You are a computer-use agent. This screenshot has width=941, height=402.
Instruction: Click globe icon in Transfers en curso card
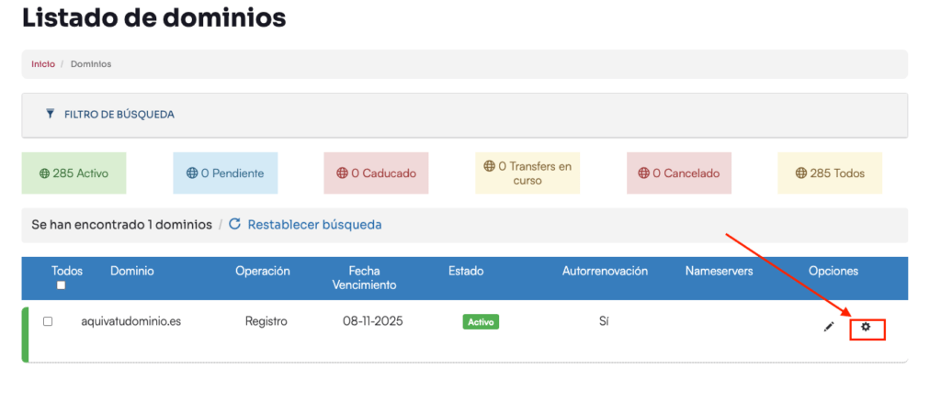click(x=490, y=166)
